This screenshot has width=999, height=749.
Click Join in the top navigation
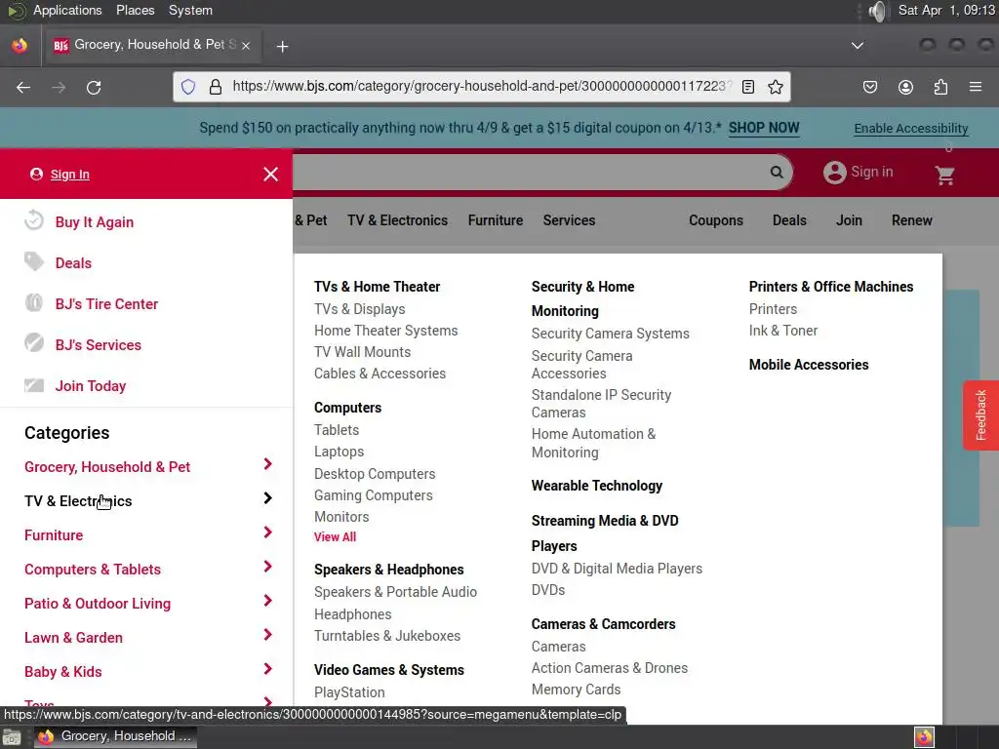(x=849, y=220)
